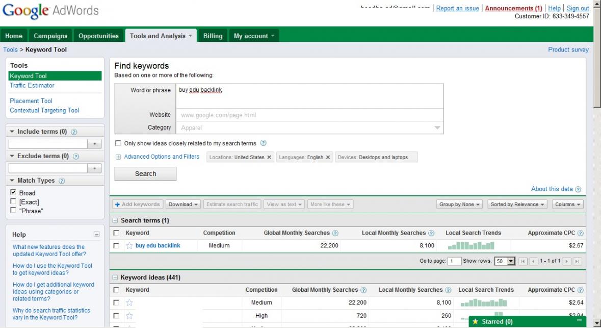This screenshot has height=328, width=601.
Task: Click plus button to add exclude term
Action: [x=94, y=168]
